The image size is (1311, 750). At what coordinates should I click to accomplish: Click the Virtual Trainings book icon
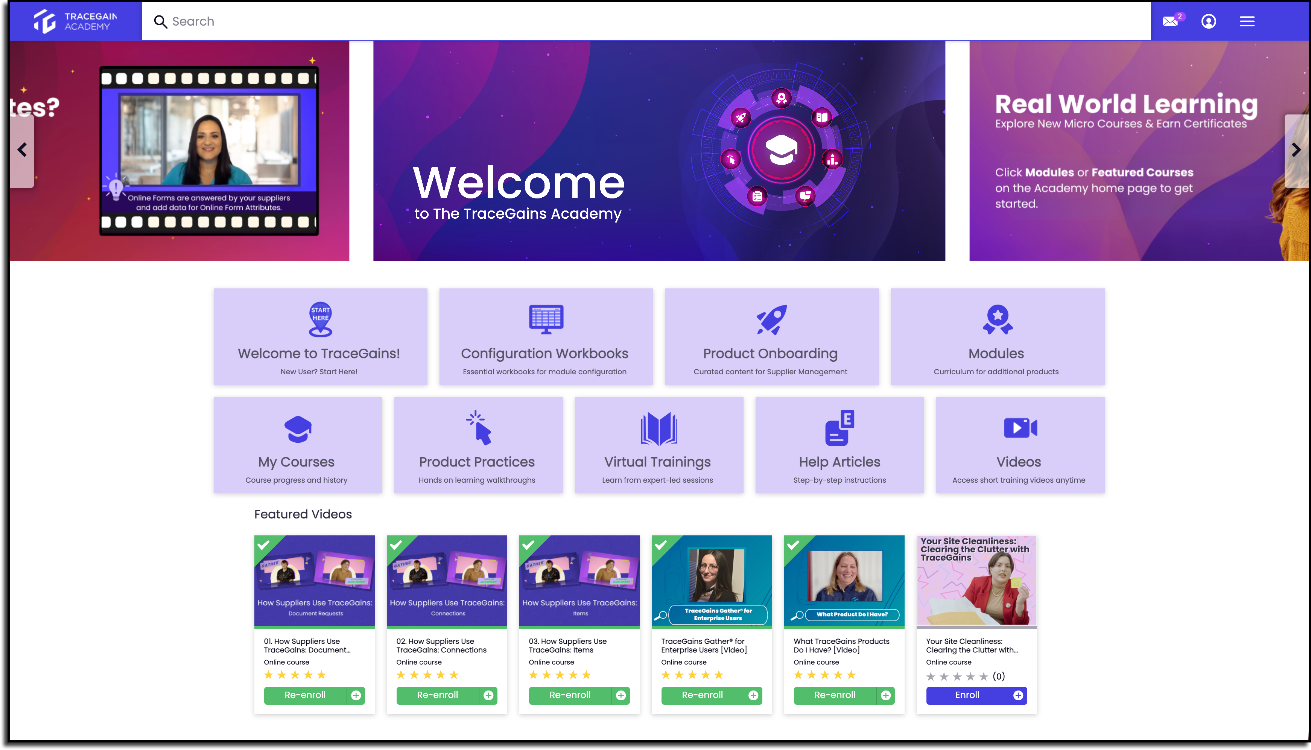pyautogui.click(x=659, y=428)
